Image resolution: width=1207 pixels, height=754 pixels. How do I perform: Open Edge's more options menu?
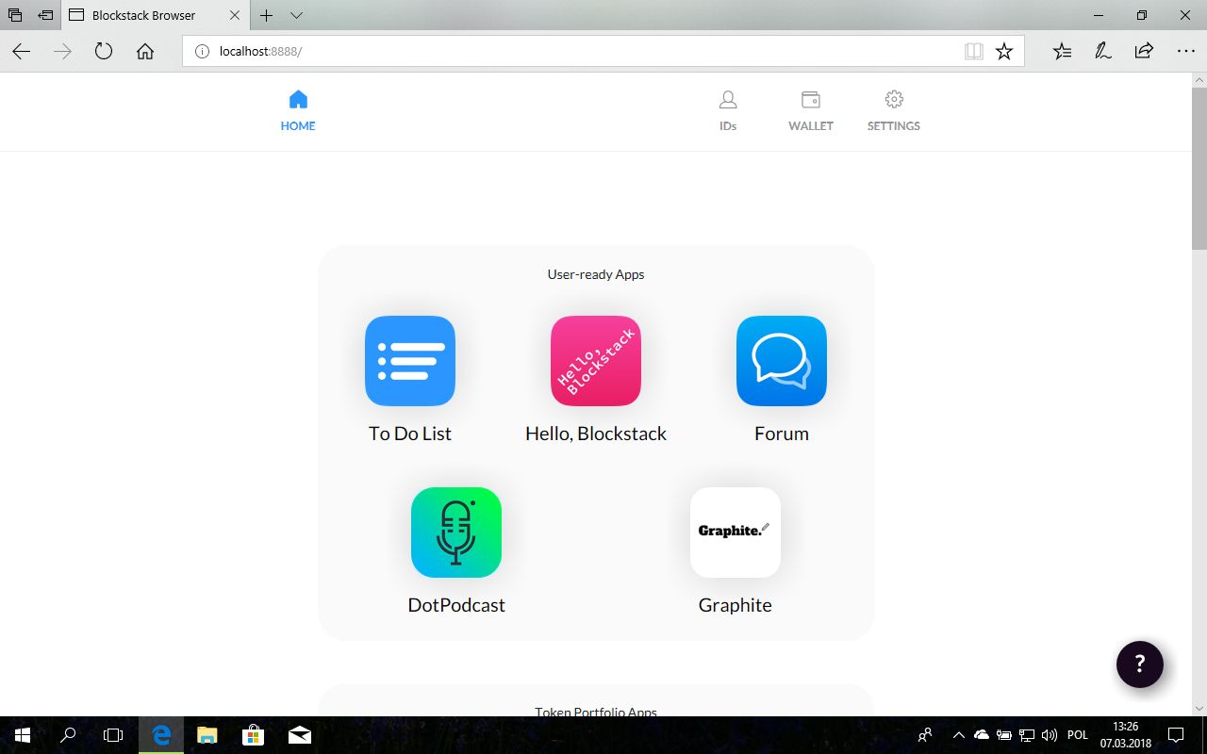tap(1185, 52)
